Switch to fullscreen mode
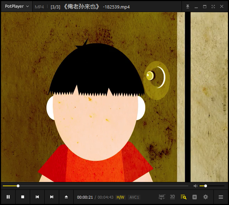The height and width of the screenshot is (205, 229). coord(213,7)
